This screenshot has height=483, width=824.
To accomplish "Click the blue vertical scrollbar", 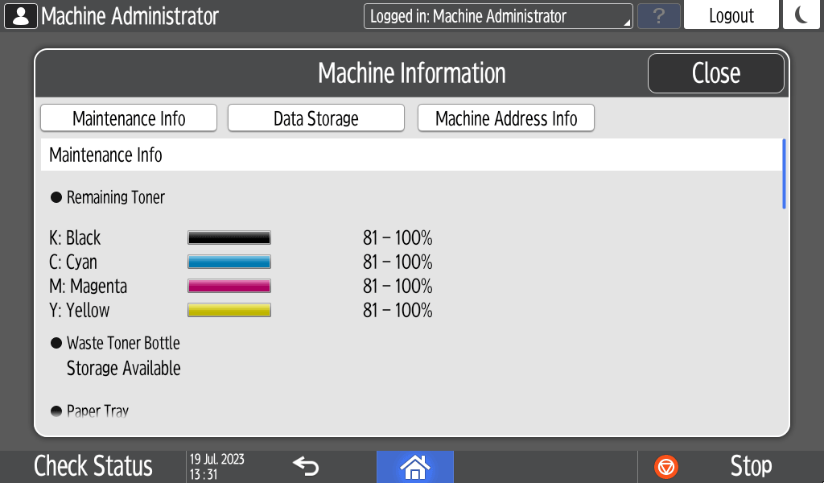I will coord(784,174).
